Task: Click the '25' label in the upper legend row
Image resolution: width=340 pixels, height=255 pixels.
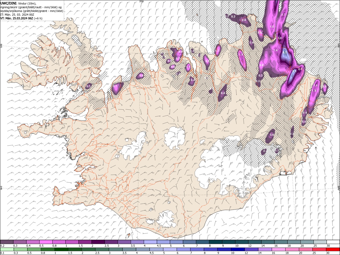Action: pos(315,246)
